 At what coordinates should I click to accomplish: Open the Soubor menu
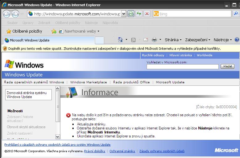(12, 23)
